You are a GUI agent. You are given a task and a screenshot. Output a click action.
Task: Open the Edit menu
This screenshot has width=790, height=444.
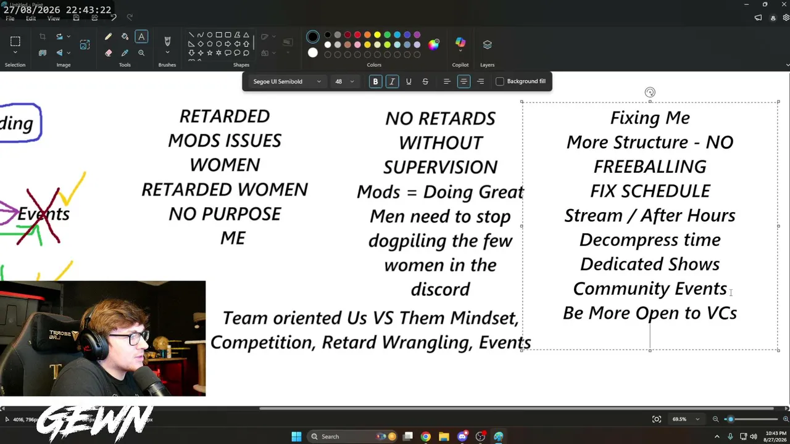[x=31, y=18]
